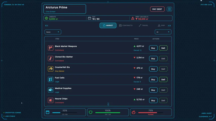Click the Actions column header
Image resolution: width=216 pixels, height=121 pixels.
156,39
